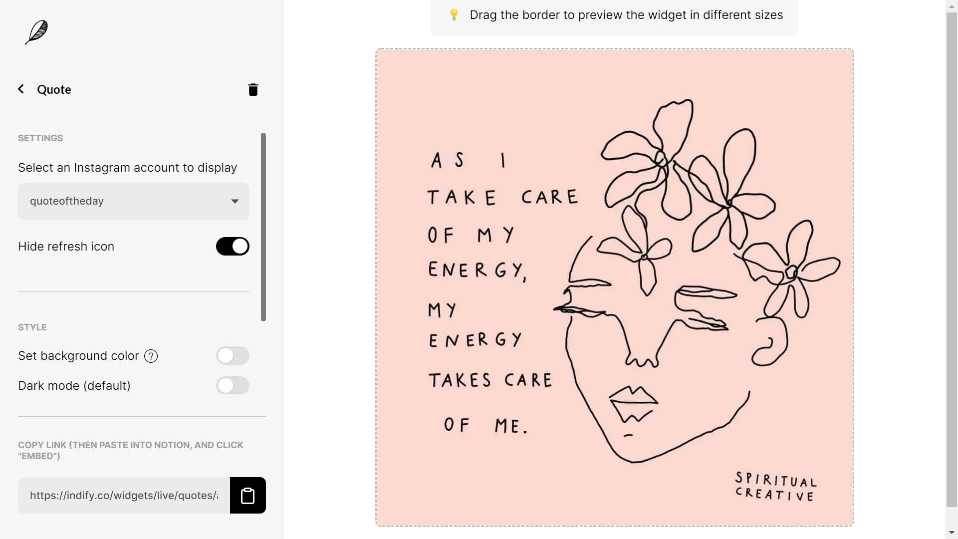958x539 pixels.
Task: Click the scroll-up arrow at top right
Action: click(952, 5)
